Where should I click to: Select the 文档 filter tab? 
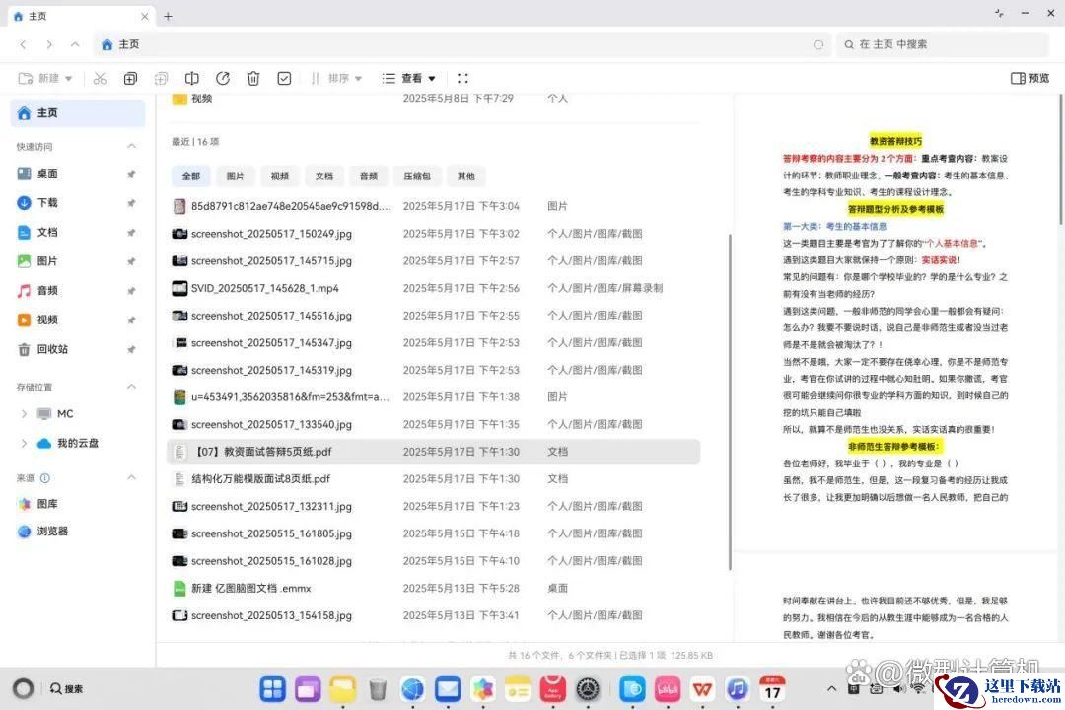pos(324,176)
